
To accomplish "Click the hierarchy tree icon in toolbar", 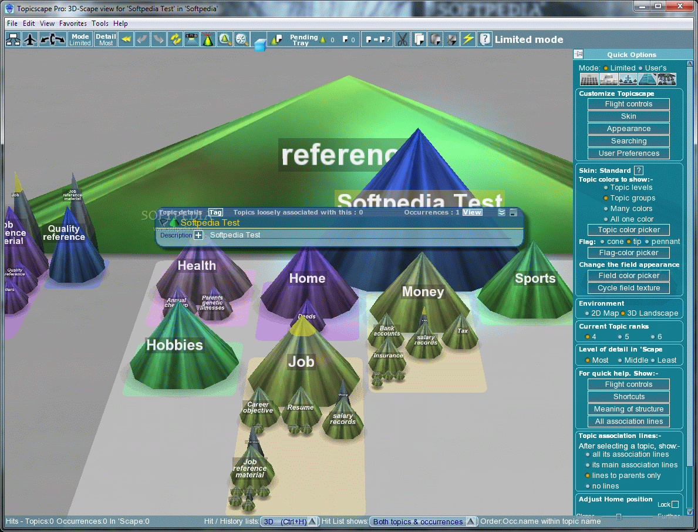I will pos(13,40).
